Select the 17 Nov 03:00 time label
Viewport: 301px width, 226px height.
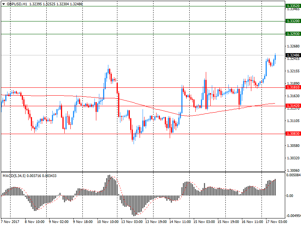coord(277,222)
